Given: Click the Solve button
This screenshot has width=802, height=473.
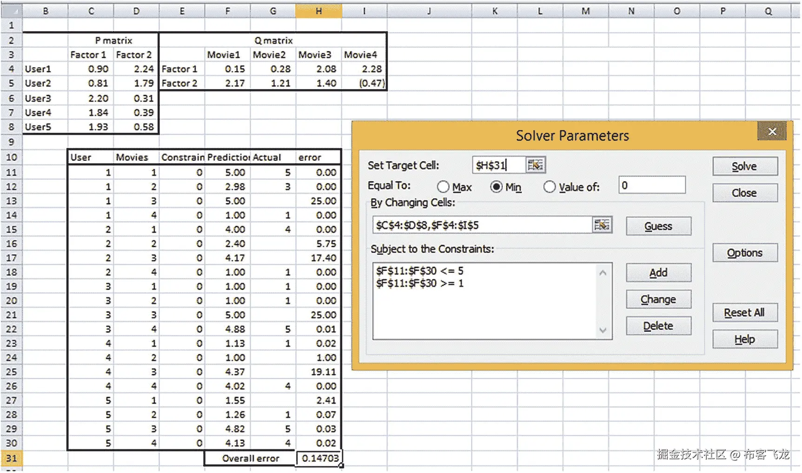Looking at the screenshot, I should tap(745, 166).
